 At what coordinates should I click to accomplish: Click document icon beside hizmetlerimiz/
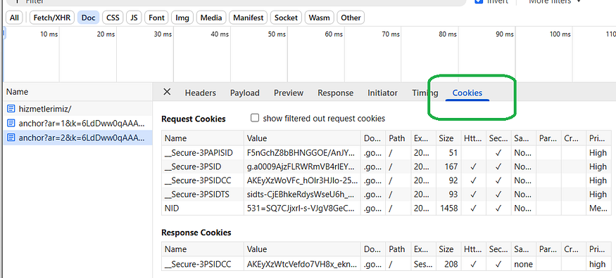point(11,108)
